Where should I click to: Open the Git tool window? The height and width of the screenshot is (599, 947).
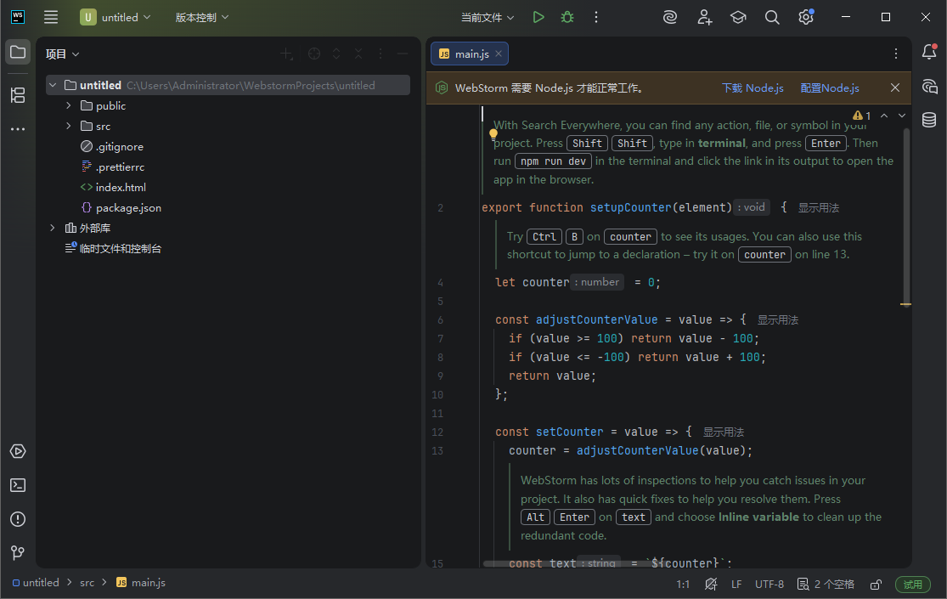[18, 552]
